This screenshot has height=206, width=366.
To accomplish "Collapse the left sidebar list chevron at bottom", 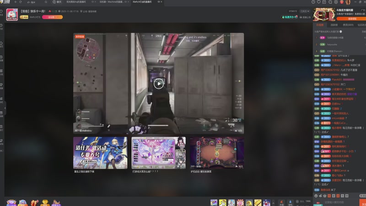I will [1, 151].
